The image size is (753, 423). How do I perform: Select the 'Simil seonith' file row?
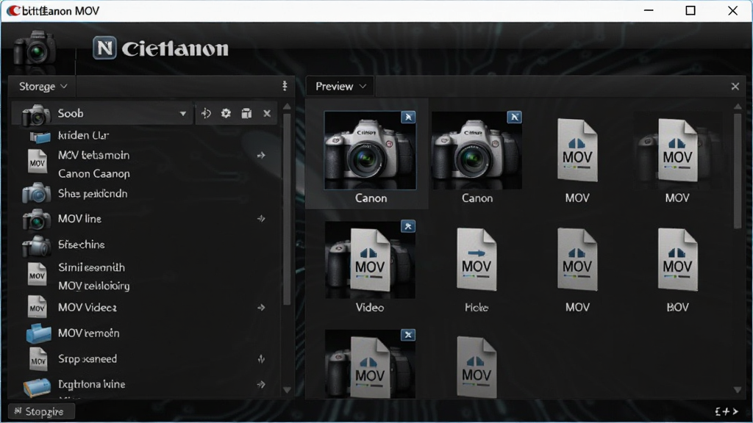[x=144, y=267]
